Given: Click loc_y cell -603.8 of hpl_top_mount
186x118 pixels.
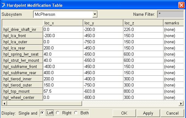Looking at the screenshot, I should pyautogui.click(x=103, y=91).
